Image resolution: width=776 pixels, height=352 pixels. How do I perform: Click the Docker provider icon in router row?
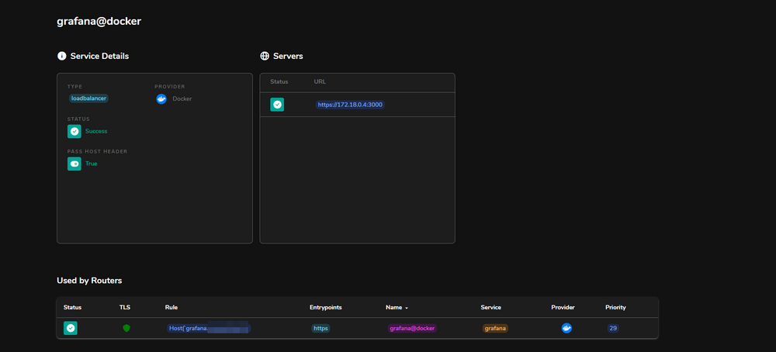[566, 328]
